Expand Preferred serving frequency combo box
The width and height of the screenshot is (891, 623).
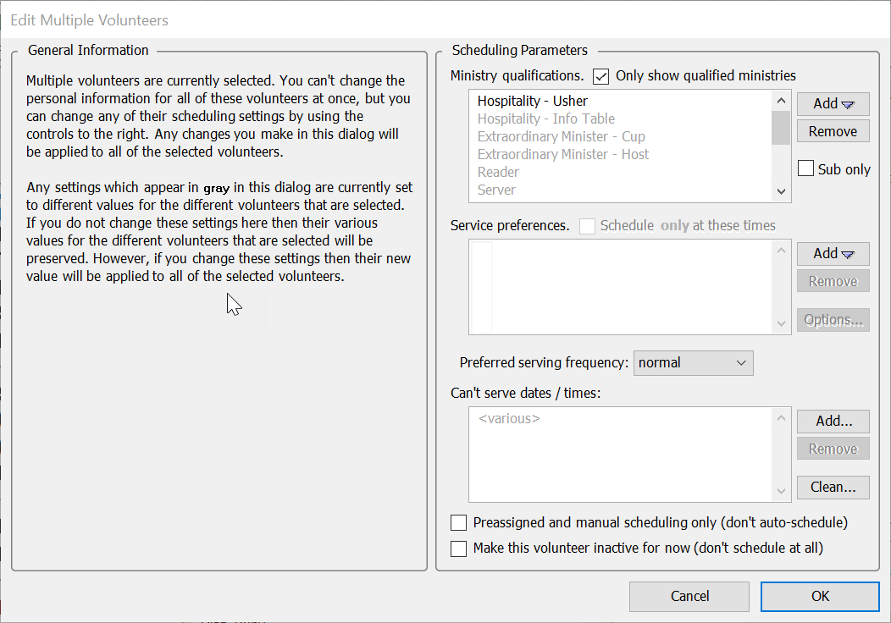[693, 363]
